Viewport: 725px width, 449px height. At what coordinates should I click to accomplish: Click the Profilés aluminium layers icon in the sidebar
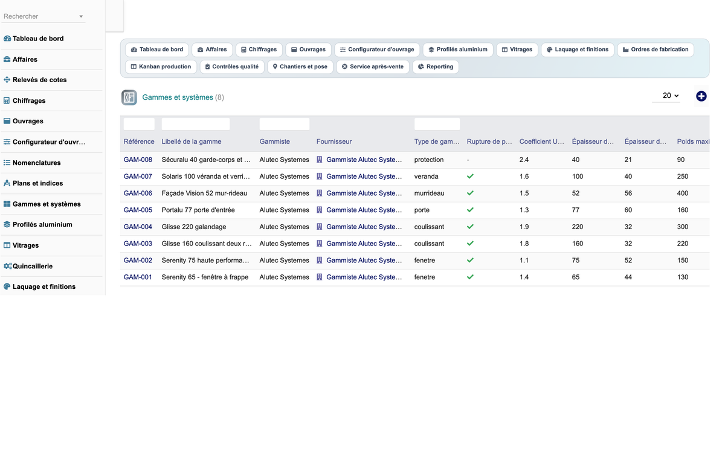(7, 224)
